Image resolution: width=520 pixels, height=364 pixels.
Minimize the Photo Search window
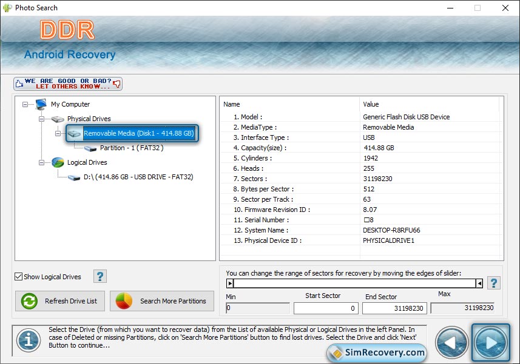click(x=450, y=8)
